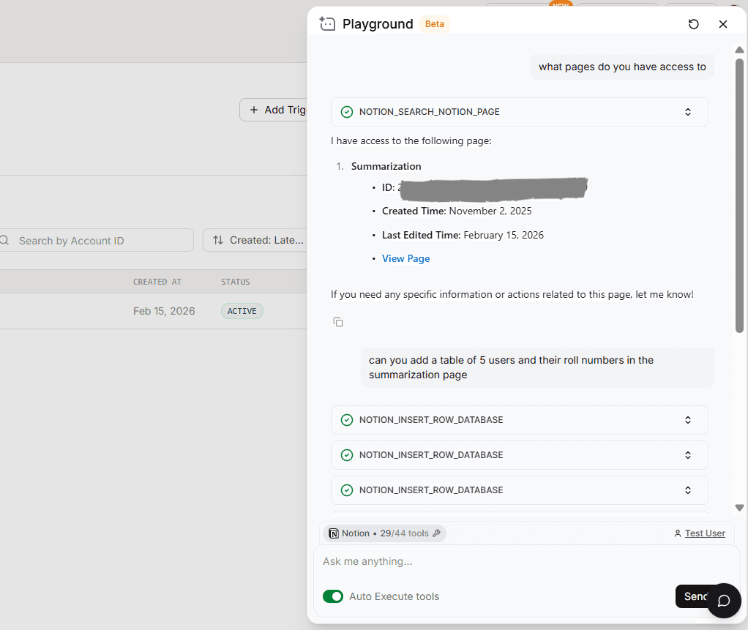Click the 'what pages do you have access to' message
748x630 pixels.
(x=622, y=67)
